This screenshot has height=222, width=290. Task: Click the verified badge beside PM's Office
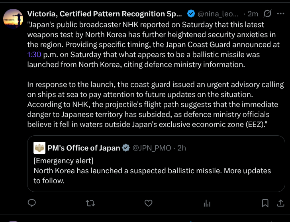click(x=126, y=148)
